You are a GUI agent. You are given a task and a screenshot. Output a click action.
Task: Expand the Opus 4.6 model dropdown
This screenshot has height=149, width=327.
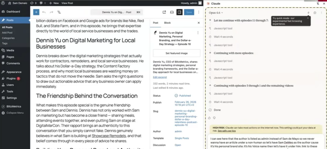coord(216,13)
